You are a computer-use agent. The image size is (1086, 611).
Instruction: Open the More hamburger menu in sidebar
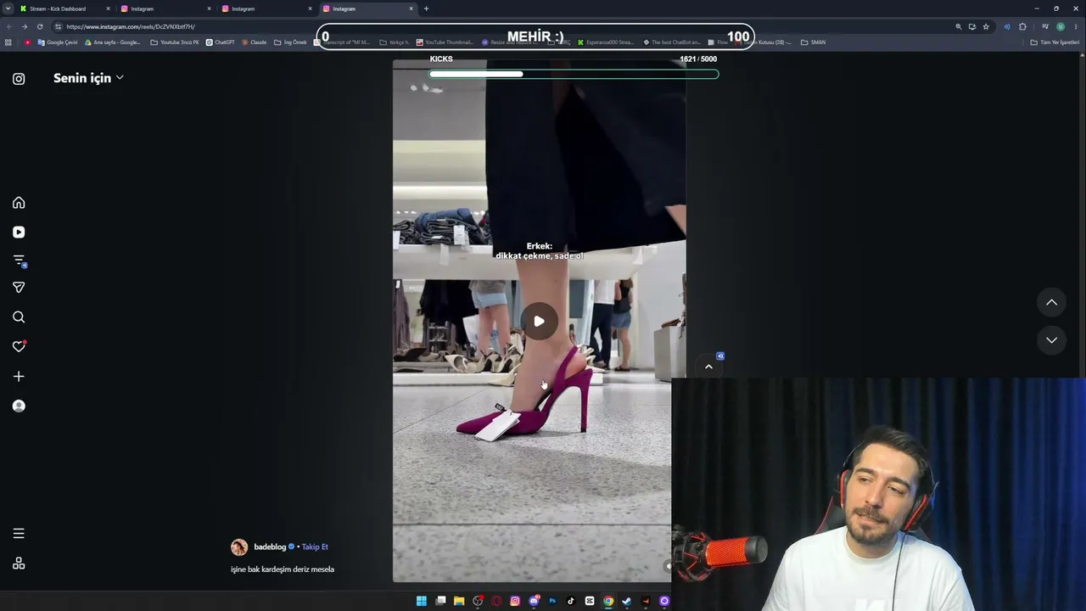pyautogui.click(x=19, y=533)
